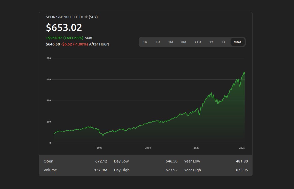Viewport: 294px width, 189px height.
Task: Click the Year High value 673.95
Action: (242, 170)
